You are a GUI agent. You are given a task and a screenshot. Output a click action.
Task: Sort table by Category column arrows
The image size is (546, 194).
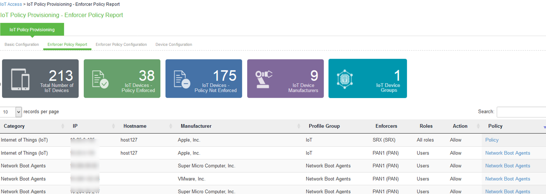63,126
